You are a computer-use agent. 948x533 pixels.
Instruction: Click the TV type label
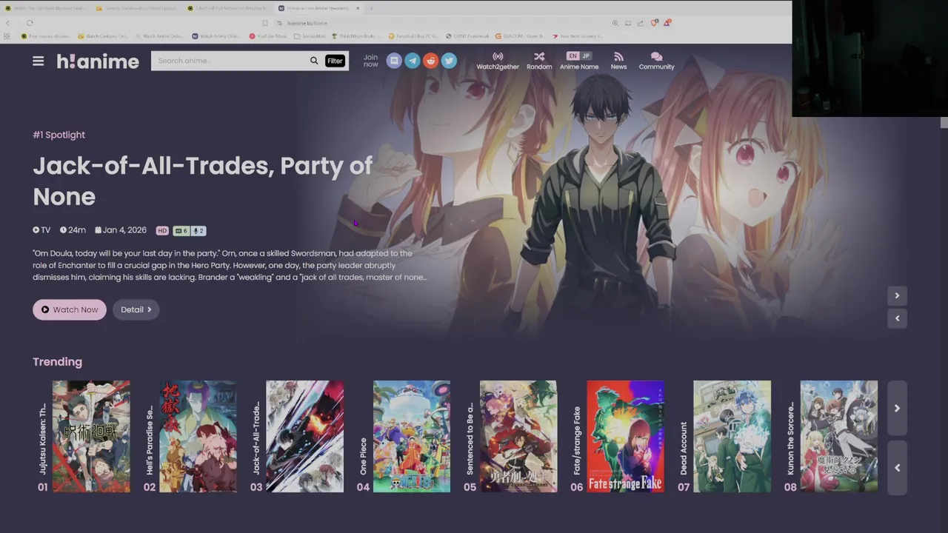(x=41, y=230)
